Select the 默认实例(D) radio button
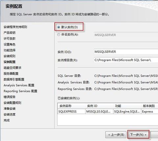 [x=59, y=27]
